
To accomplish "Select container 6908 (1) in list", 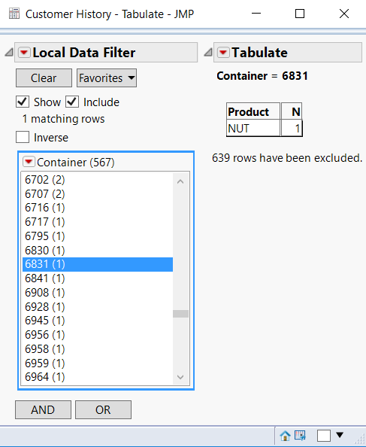I will coord(98,293).
